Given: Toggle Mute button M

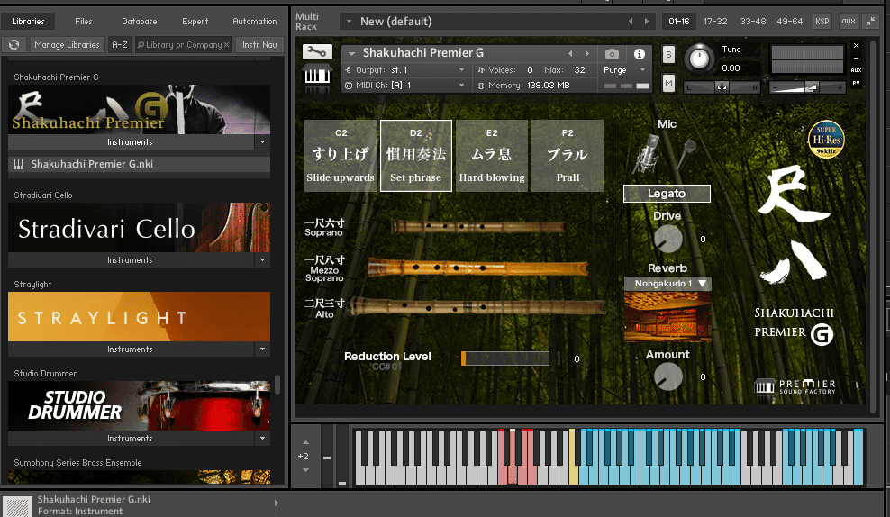Looking at the screenshot, I should [x=668, y=84].
